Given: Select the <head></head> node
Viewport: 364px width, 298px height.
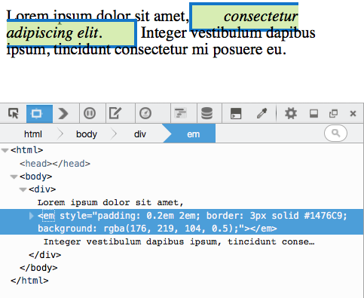Looking at the screenshot, I should [55, 164].
